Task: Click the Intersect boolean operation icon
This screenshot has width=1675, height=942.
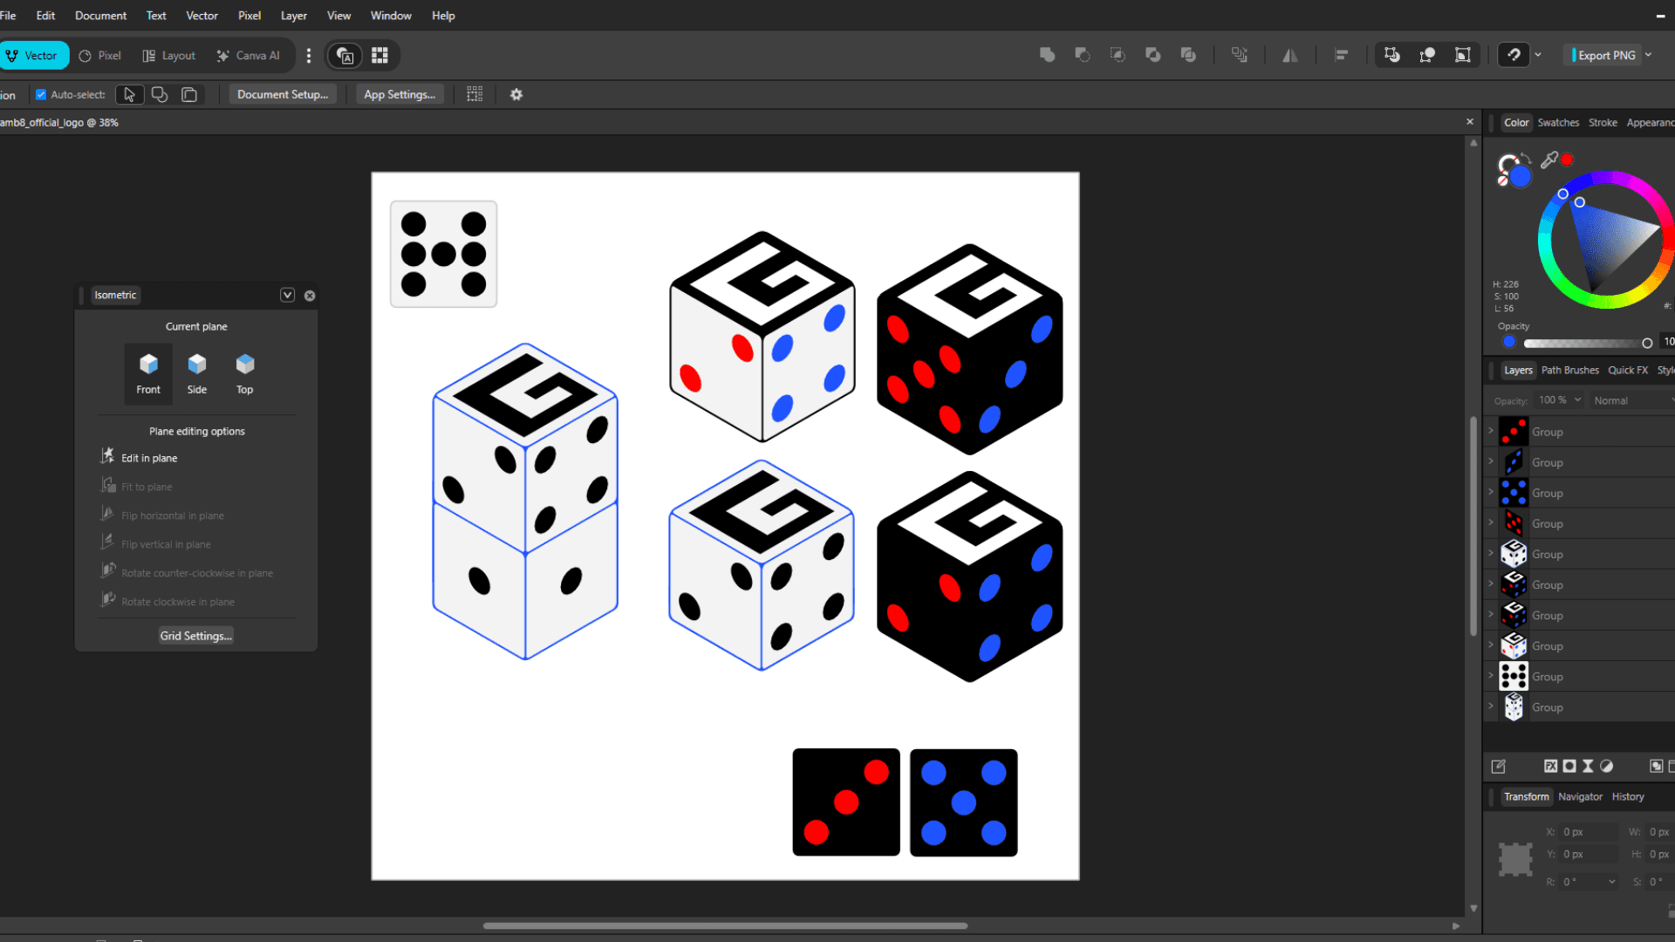Action: pyautogui.click(x=1118, y=55)
